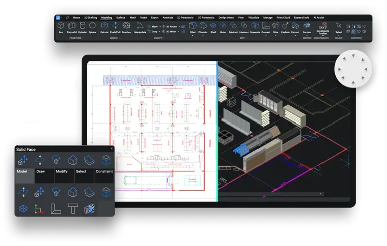Select the Select section in Solid Face quad
This screenshot has width=387, height=246.
84,176
